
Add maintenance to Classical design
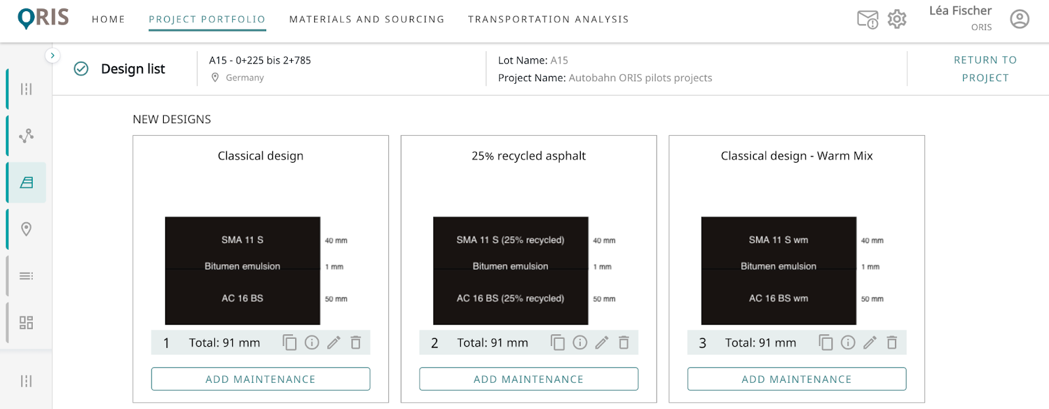click(x=260, y=379)
